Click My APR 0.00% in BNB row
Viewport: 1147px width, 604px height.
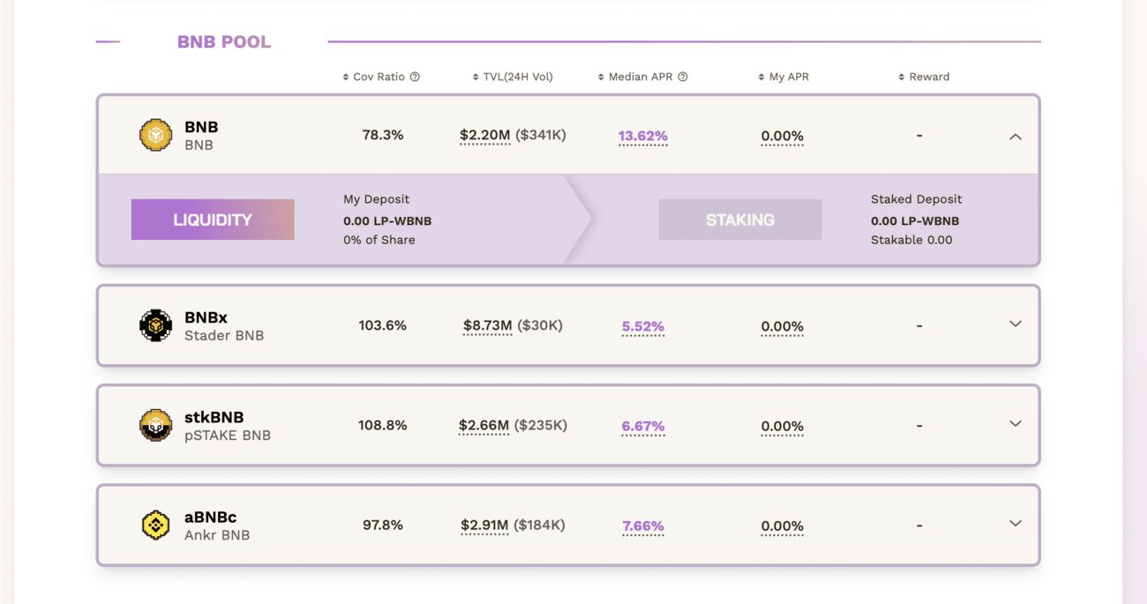[783, 136]
